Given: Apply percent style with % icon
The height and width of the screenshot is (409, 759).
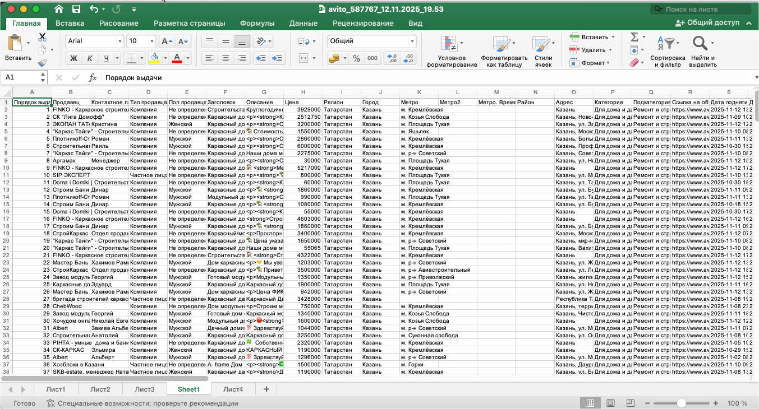Looking at the screenshot, I should [x=356, y=58].
